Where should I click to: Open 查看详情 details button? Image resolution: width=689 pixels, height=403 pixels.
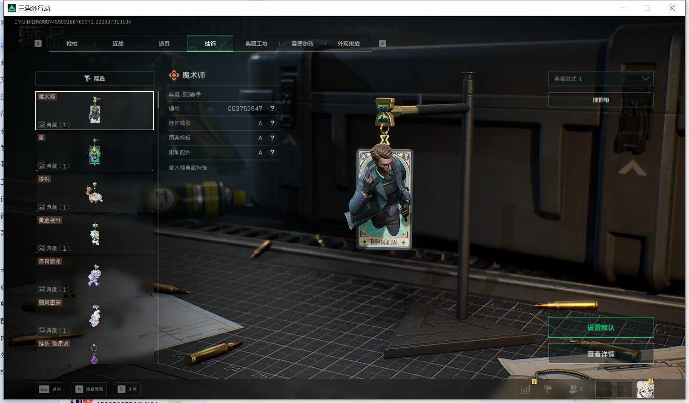[601, 354]
